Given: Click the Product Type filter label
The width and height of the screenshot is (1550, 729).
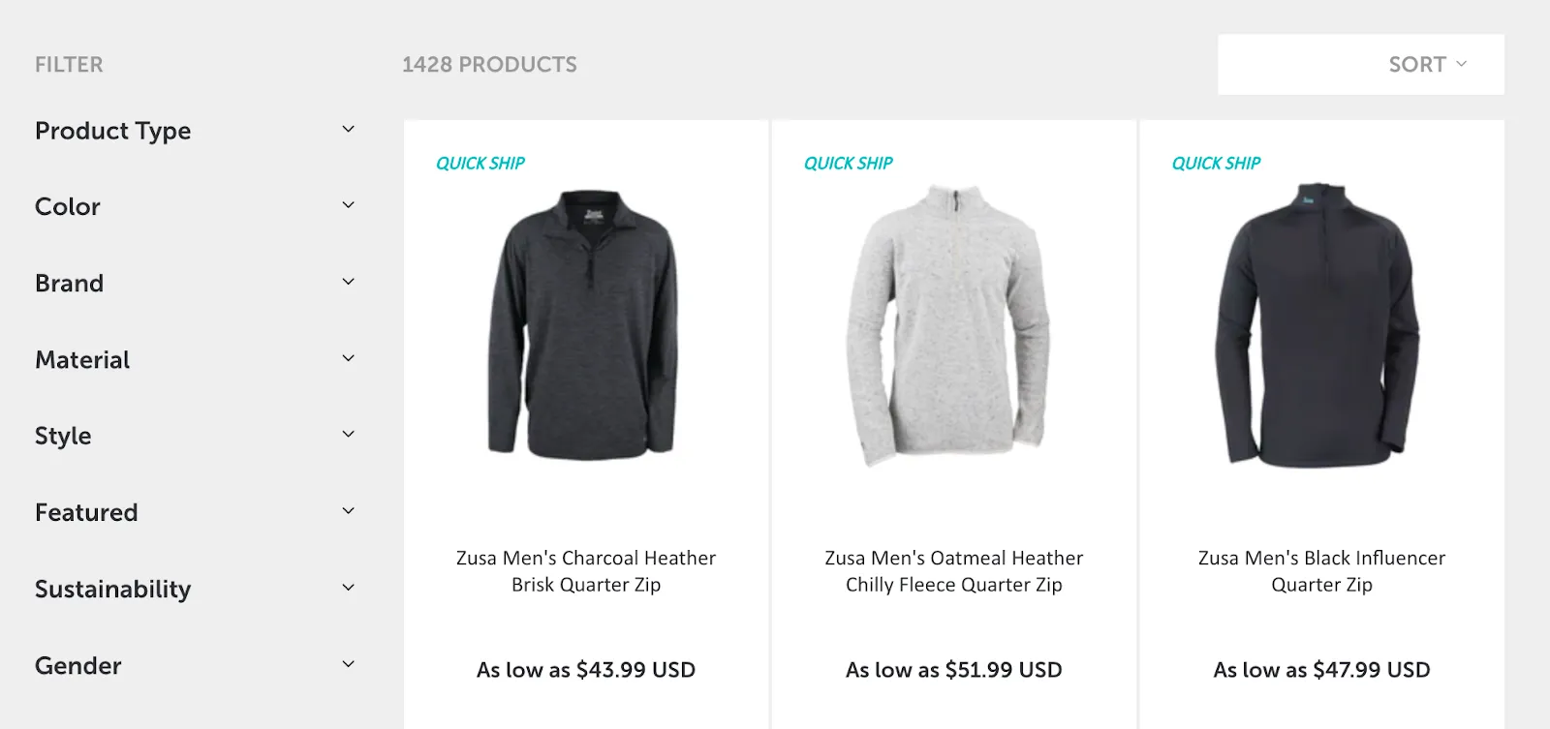Looking at the screenshot, I should pos(112,131).
